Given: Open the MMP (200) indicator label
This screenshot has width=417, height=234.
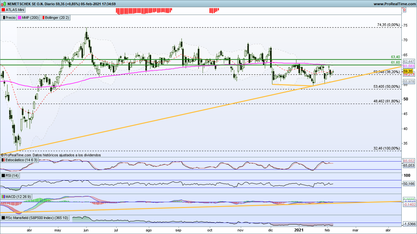Looking at the screenshot, I should coord(31,17).
